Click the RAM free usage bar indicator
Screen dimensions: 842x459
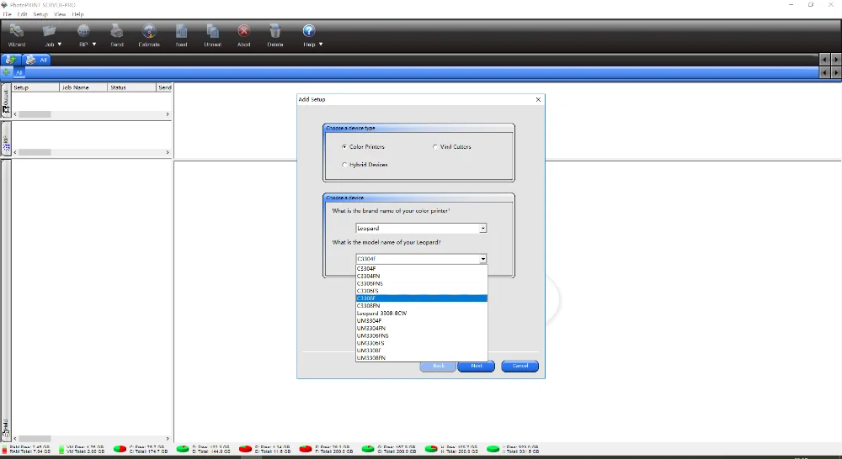click(5, 449)
